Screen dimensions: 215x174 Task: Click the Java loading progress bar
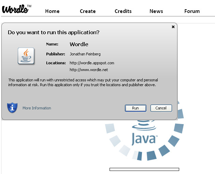pyautogui.click(x=144, y=169)
